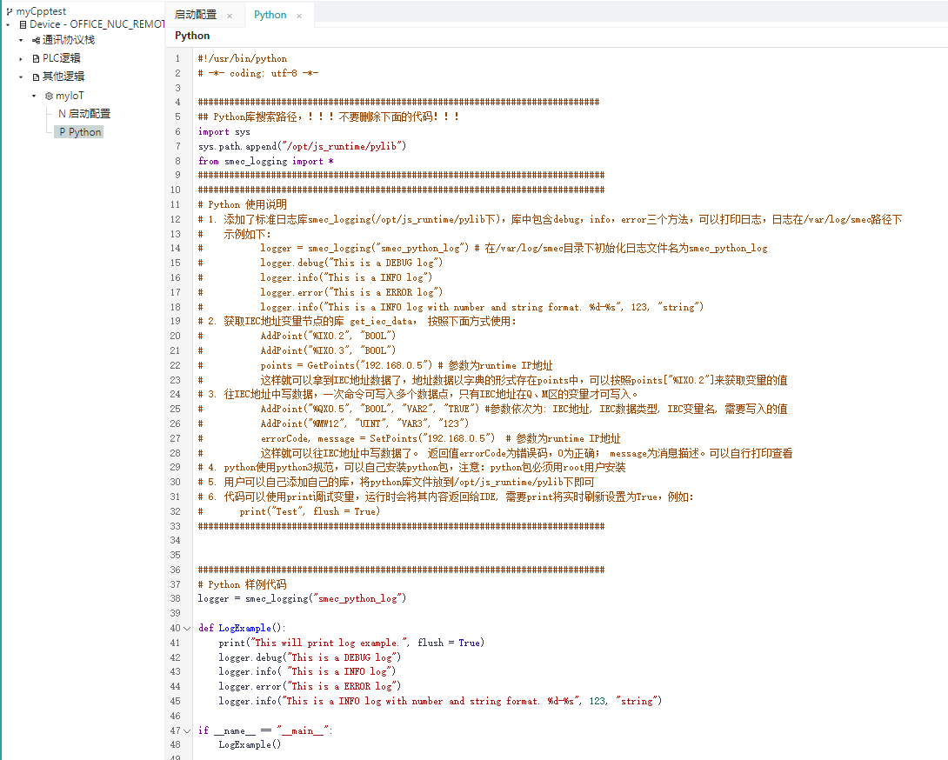Screen dimensions: 948x760
Task: Click the P icon of Python tree item
Action: [x=63, y=132]
